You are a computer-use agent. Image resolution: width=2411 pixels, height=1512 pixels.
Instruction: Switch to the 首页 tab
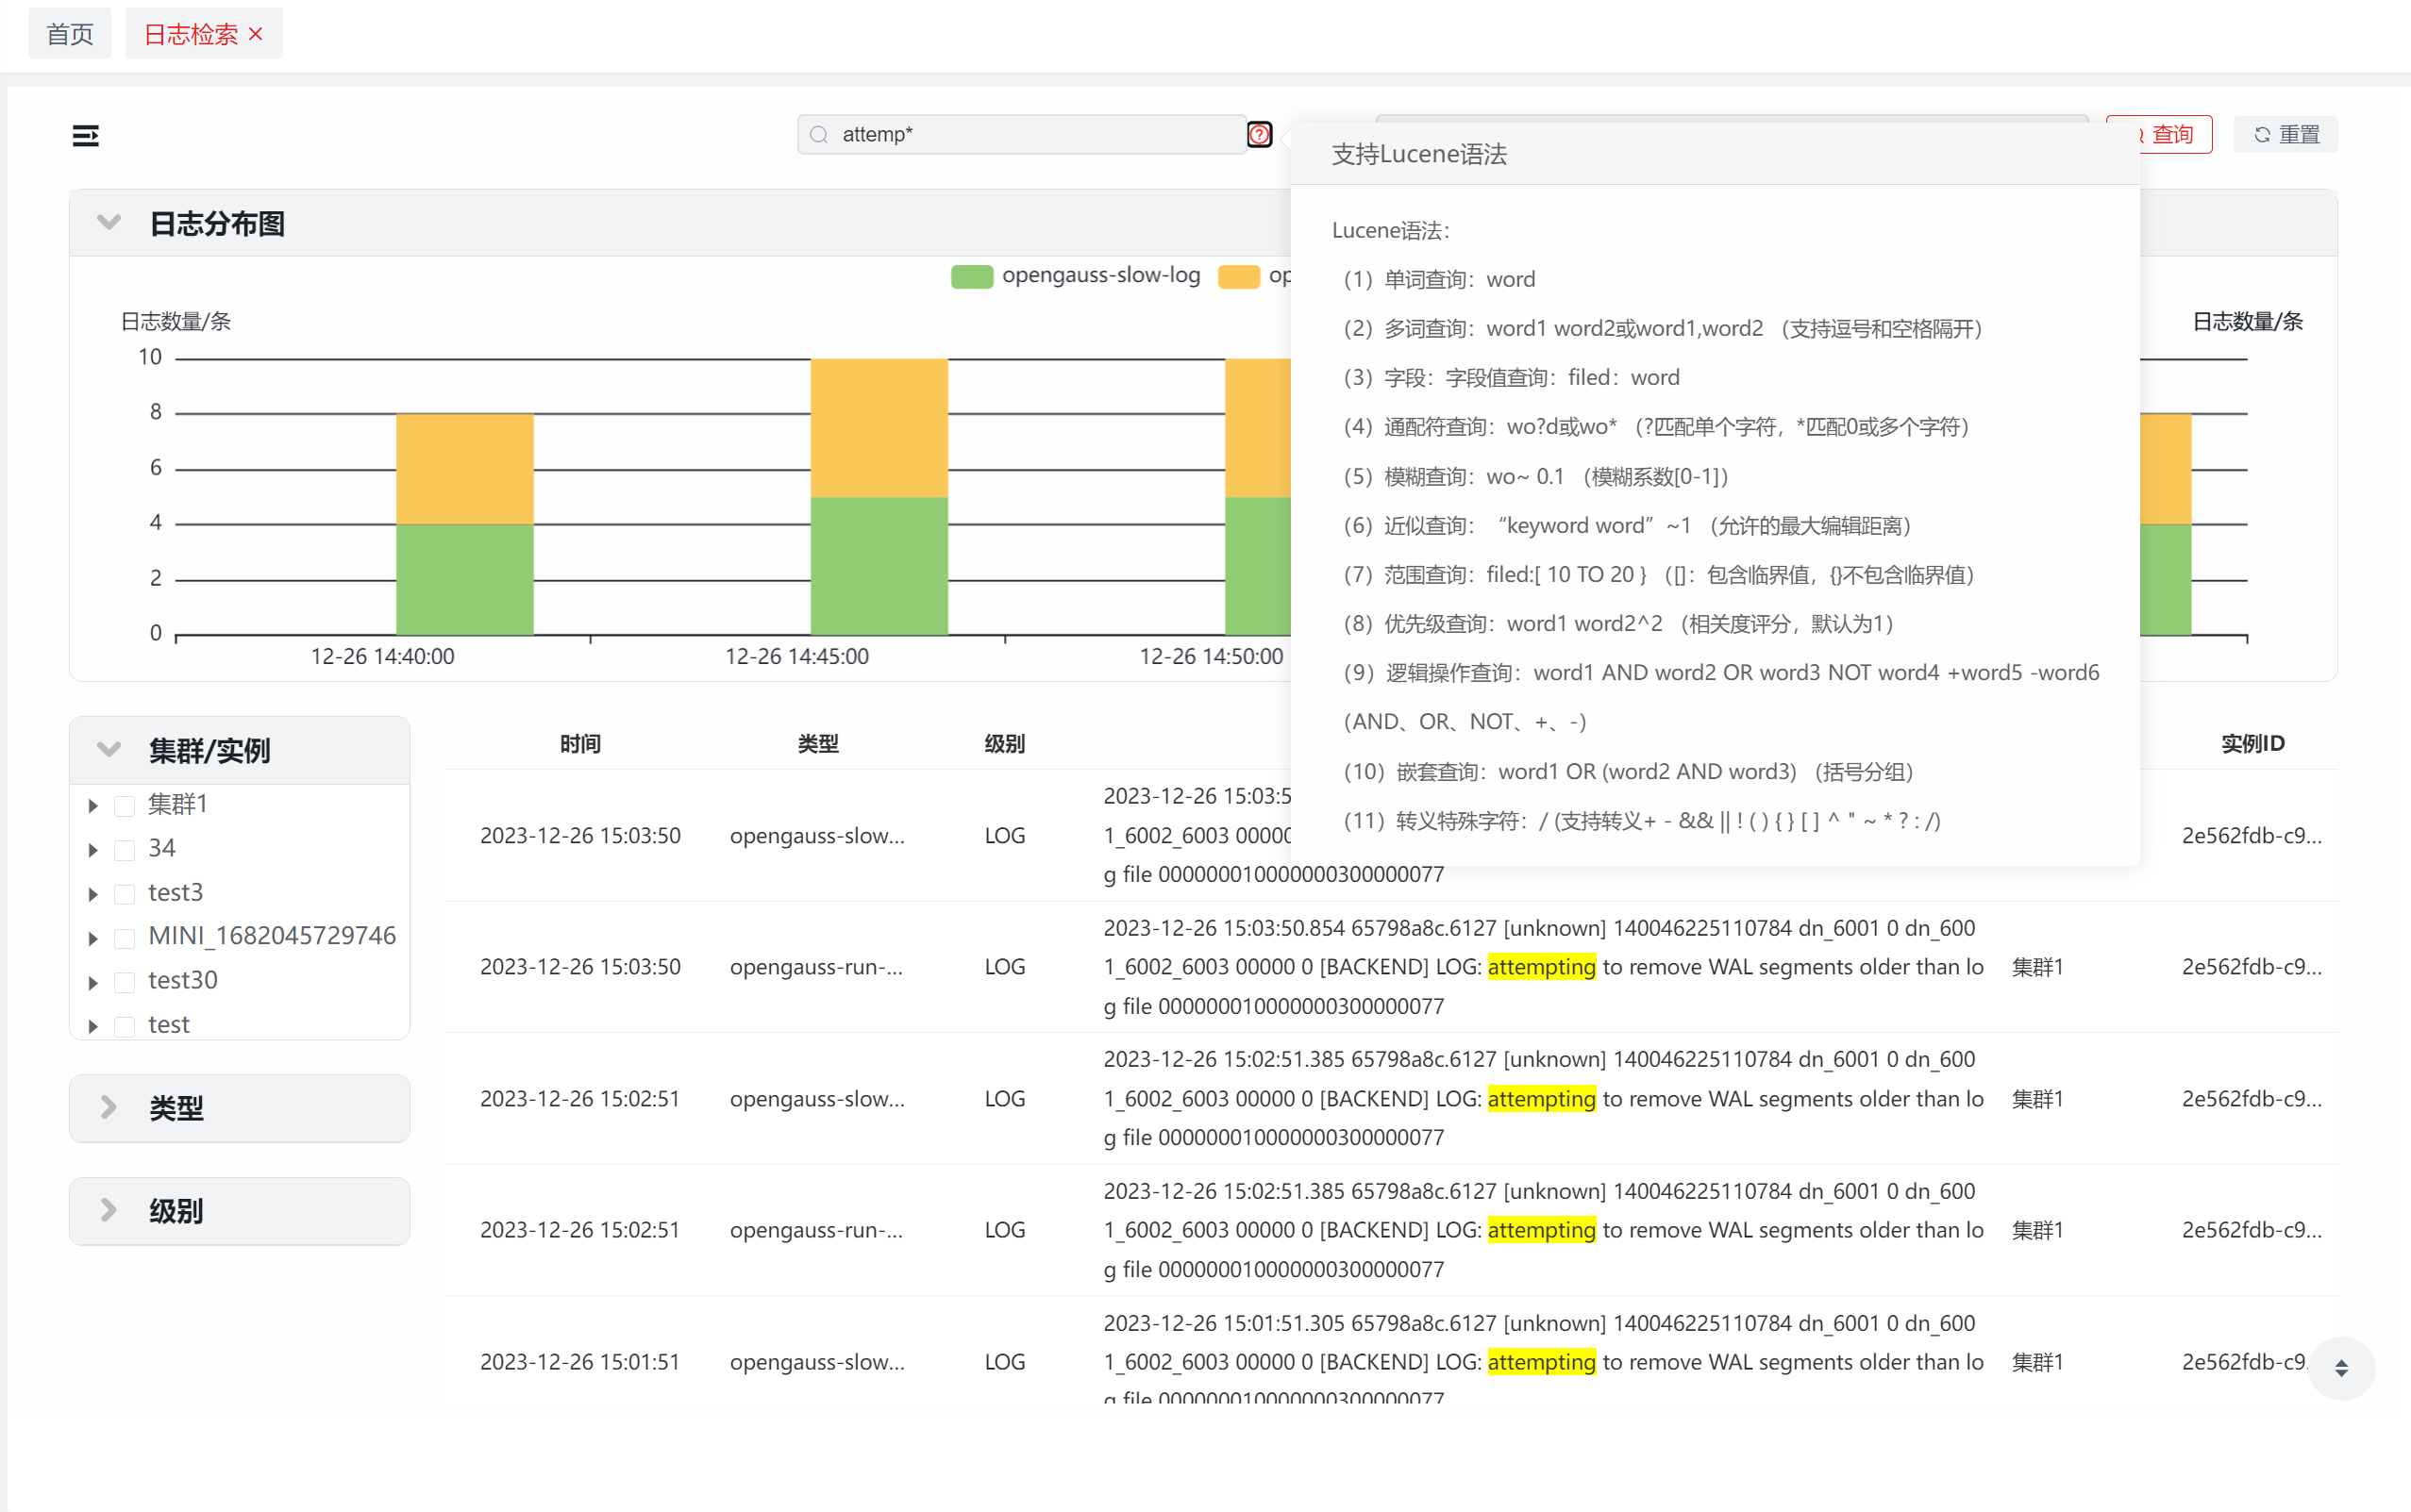(70, 34)
